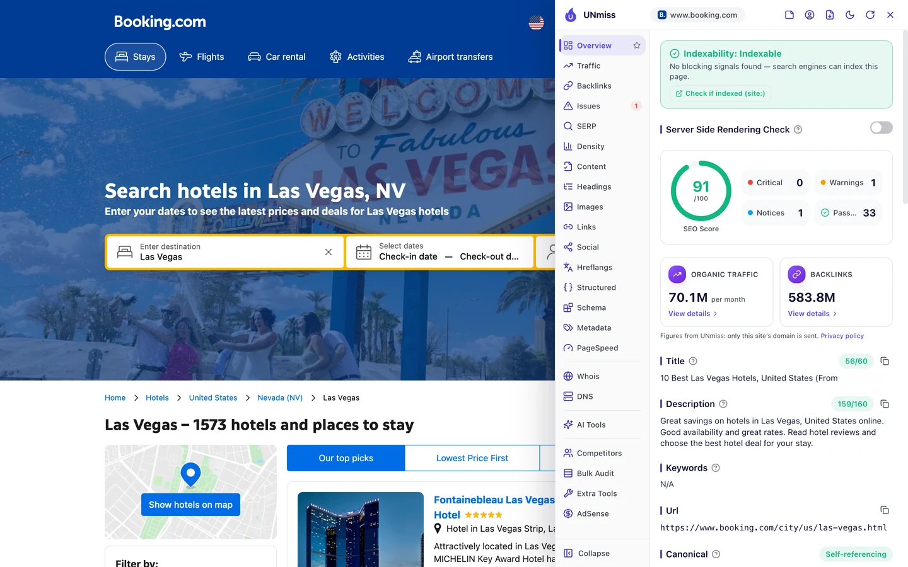Select the Activities tab
908x567 pixels.
tap(357, 57)
